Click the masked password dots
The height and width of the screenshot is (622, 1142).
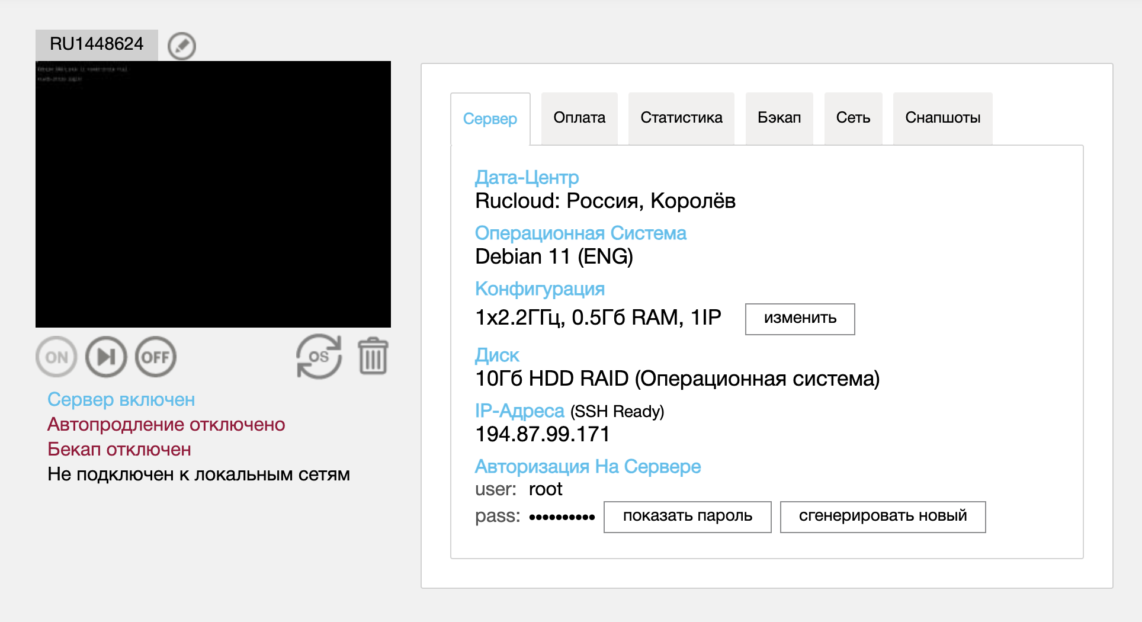562,517
